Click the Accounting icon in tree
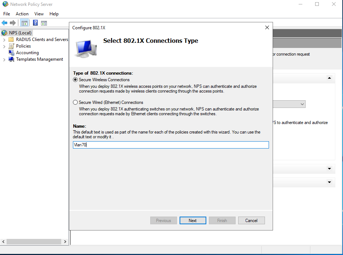This screenshot has width=343, height=255. tap(11, 53)
